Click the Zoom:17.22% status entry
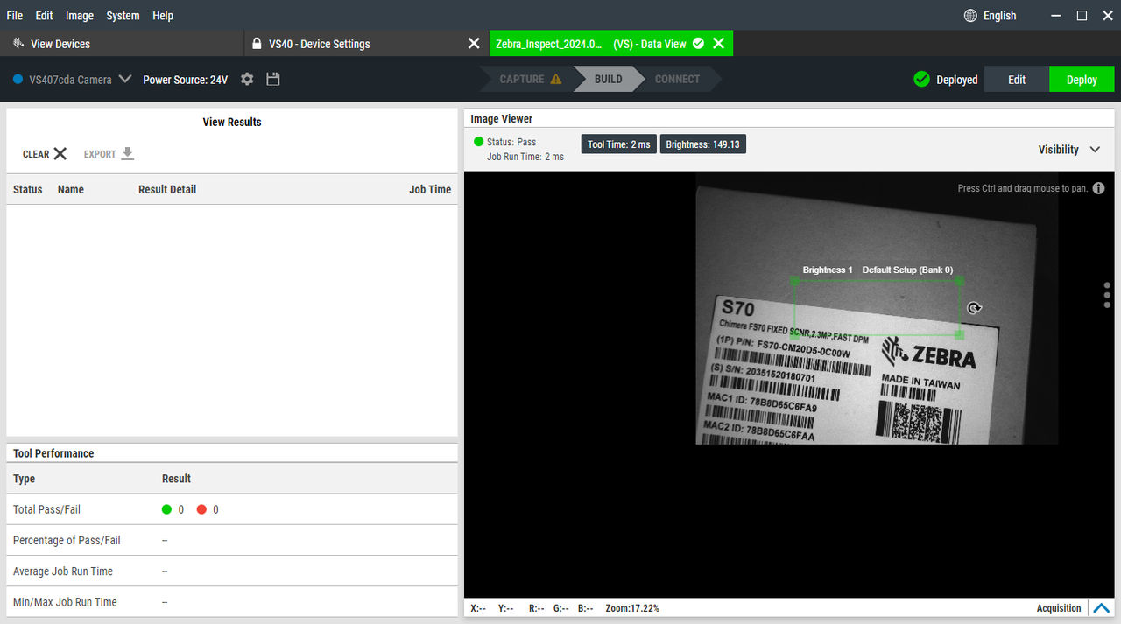Viewport: 1121px width, 624px height. (x=632, y=608)
